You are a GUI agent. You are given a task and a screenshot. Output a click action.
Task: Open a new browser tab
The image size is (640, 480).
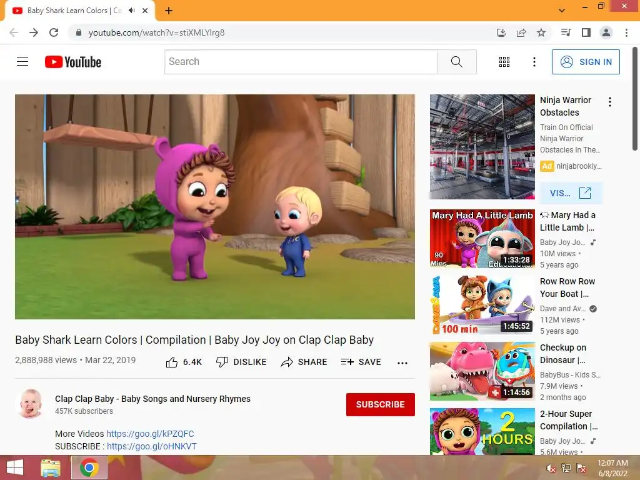169,11
